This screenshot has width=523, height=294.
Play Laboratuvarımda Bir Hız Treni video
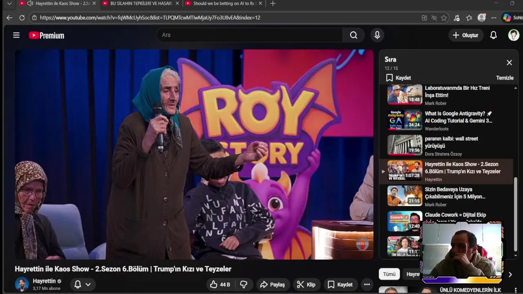[446, 95]
